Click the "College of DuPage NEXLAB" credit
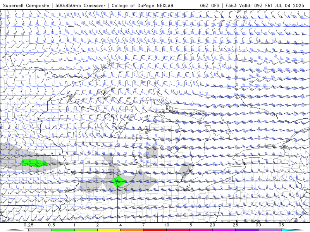 pos(142,5)
